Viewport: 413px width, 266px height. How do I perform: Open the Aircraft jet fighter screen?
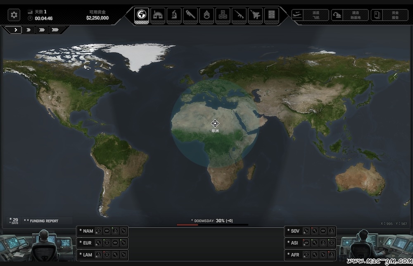tap(255, 15)
